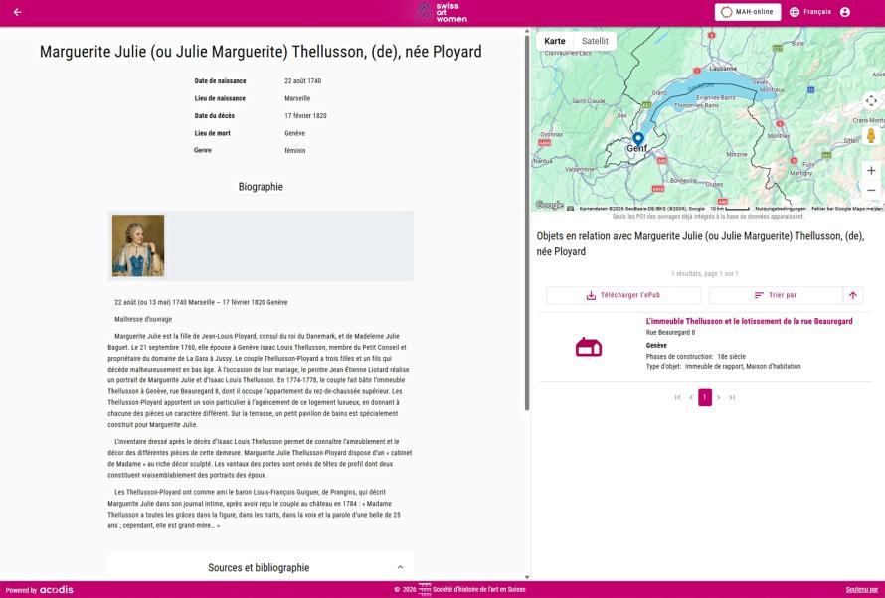Click the biography panel scrollbar
Image resolution: width=885 pixels, height=598 pixels.
coord(527,223)
